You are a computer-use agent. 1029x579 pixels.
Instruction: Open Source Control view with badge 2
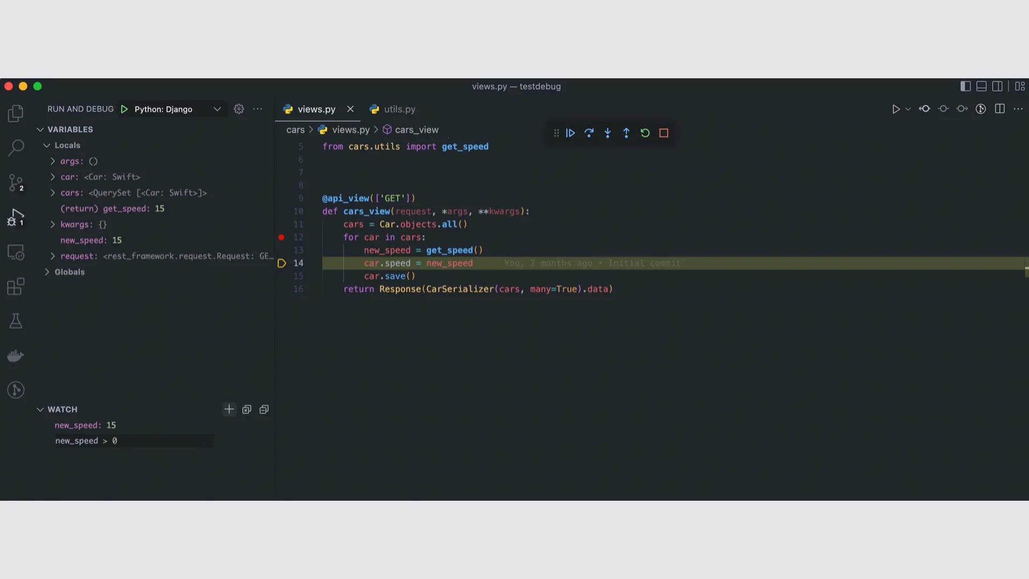[16, 183]
